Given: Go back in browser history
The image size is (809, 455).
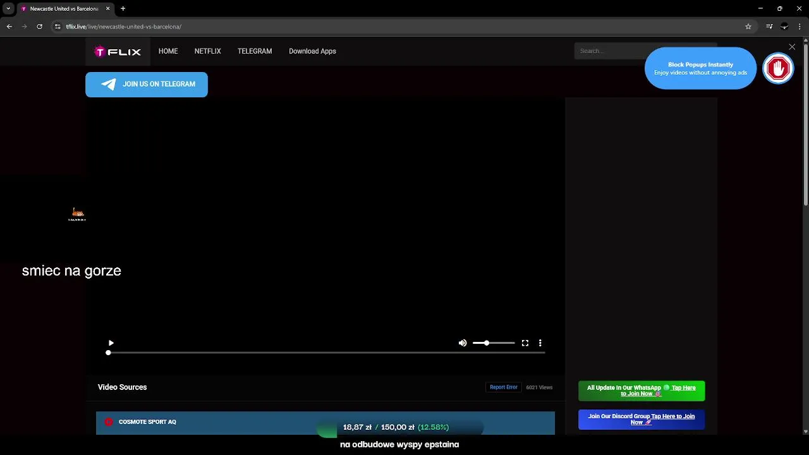Looking at the screenshot, I should pos(9,27).
